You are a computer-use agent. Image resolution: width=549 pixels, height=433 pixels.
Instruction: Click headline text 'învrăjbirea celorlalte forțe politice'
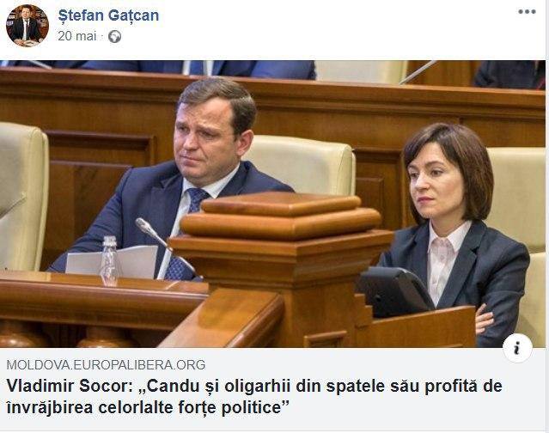pyautogui.click(x=148, y=407)
